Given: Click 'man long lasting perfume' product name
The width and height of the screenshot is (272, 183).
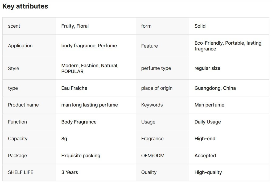Looking at the screenshot, I should point(89,105).
